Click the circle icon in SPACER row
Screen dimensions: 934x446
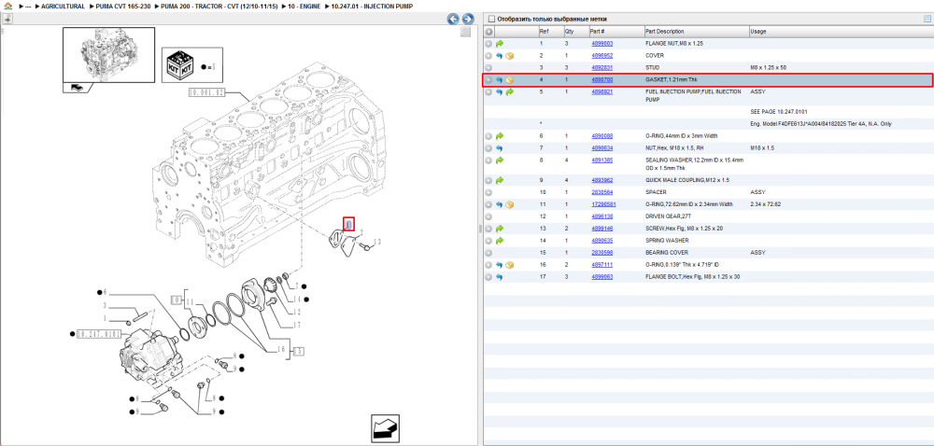488,192
